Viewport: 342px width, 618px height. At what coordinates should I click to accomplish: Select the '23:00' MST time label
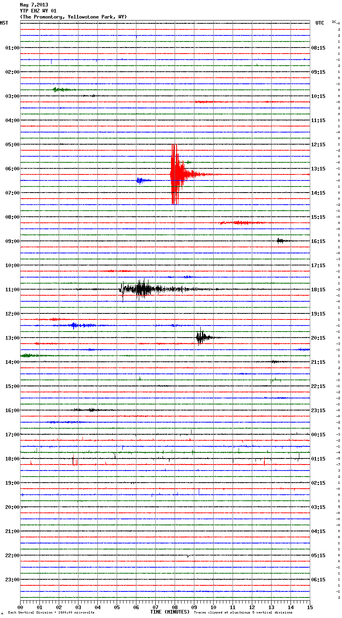[12, 580]
